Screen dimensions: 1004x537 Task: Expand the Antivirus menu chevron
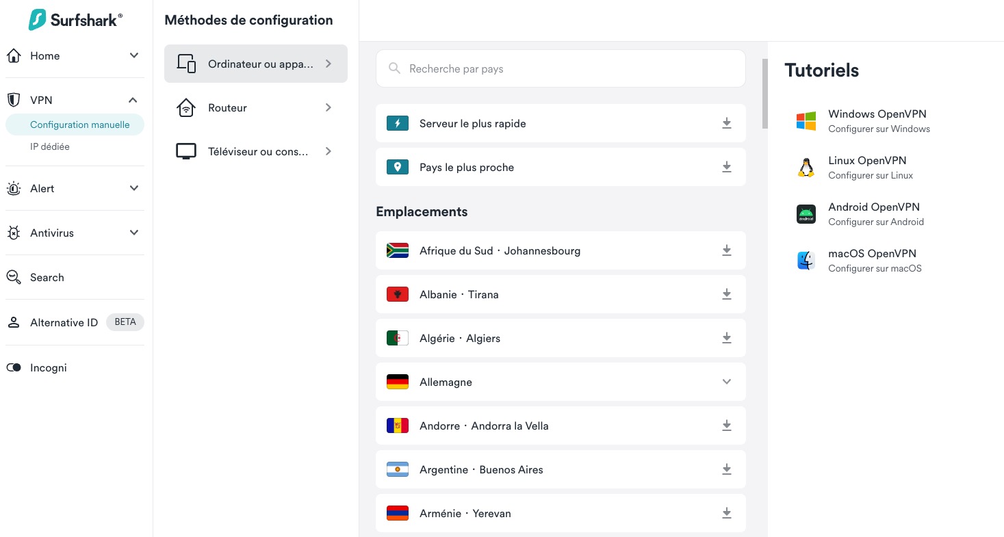(x=134, y=233)
